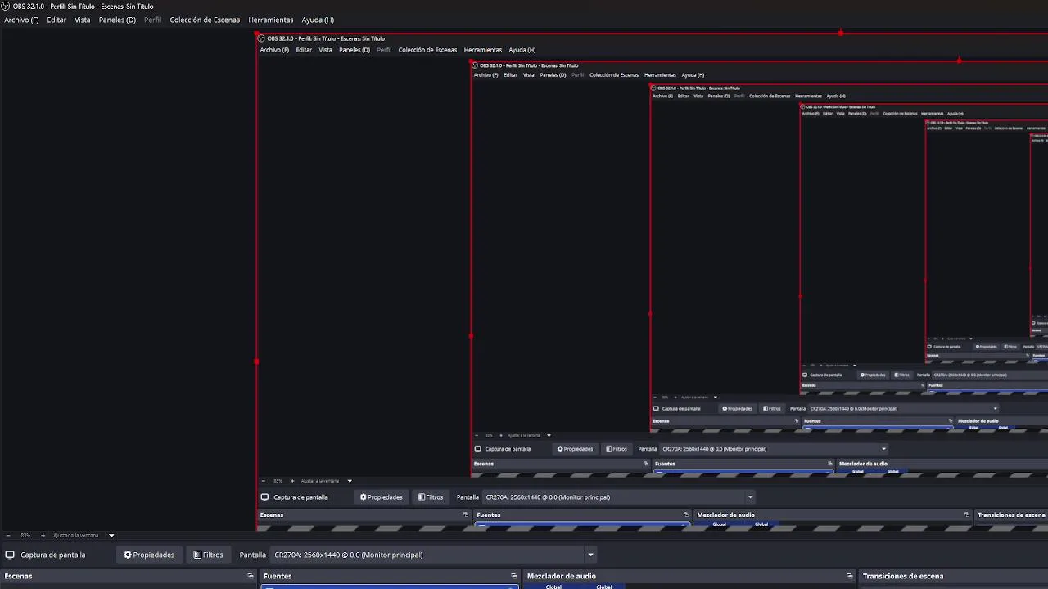
Task: Float the main Fuentes dock with its header icon
Action: [x=514, y=576]
